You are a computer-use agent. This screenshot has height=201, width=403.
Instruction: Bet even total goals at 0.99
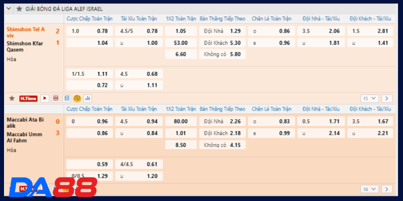tap(272, 133)
